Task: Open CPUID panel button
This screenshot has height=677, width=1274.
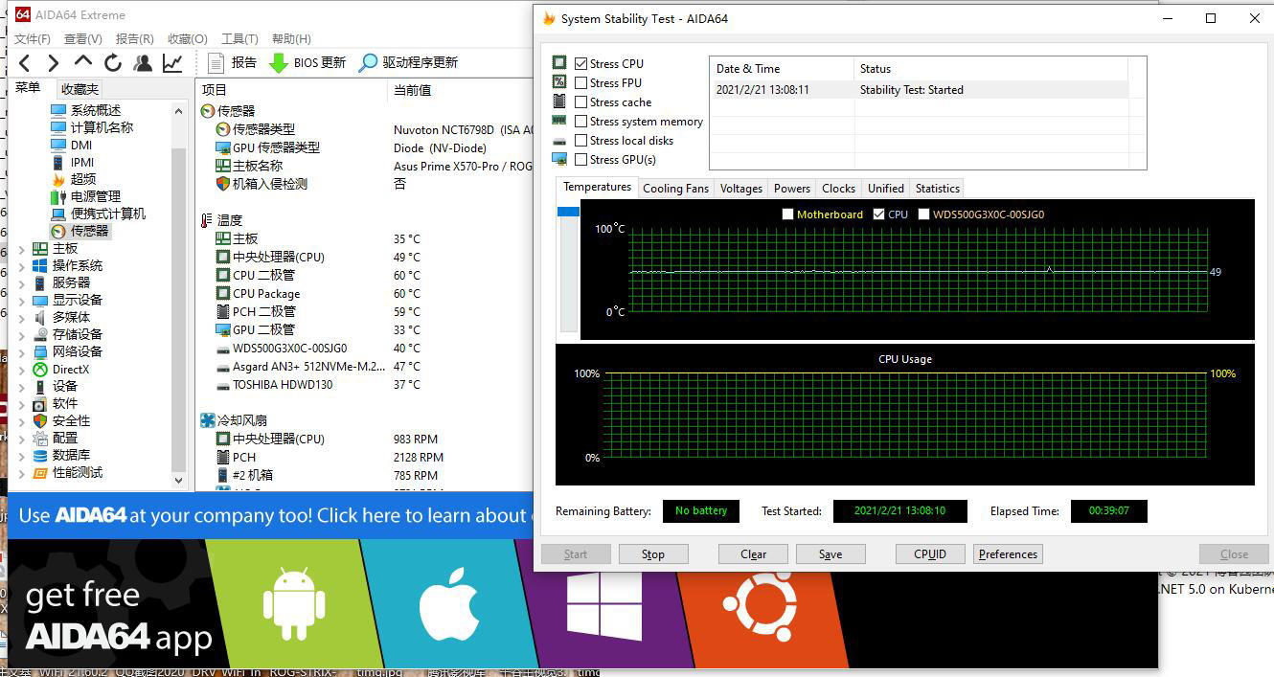Action: click(x=930, y=554)
